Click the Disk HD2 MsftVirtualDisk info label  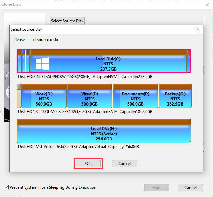coord(79,147)
